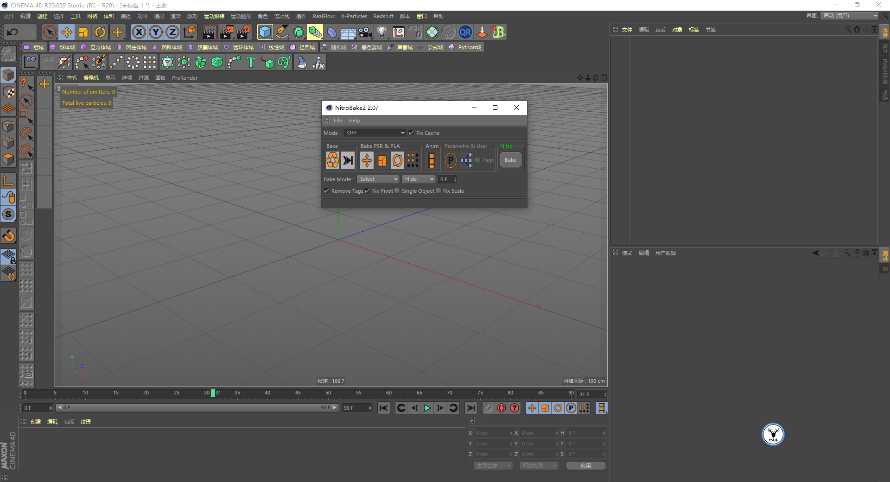
Task: Open the Mode dropdown showing OFF
Action: 375,133
